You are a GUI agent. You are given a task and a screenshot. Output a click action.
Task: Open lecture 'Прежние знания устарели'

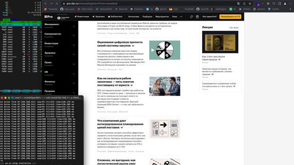[x=217, y=71]
